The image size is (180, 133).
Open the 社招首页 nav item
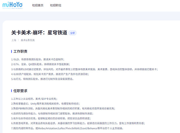click(x=38, y=5)
